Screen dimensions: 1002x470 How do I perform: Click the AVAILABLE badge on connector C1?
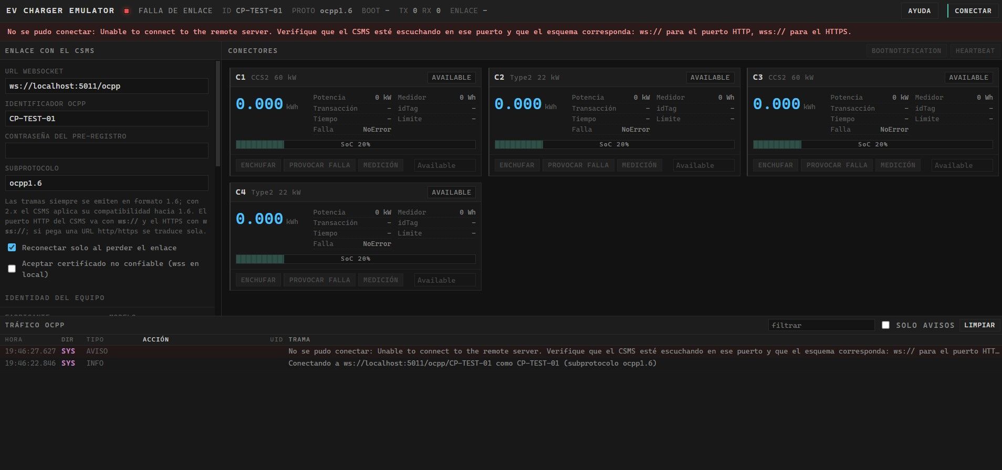pos(451,78)
